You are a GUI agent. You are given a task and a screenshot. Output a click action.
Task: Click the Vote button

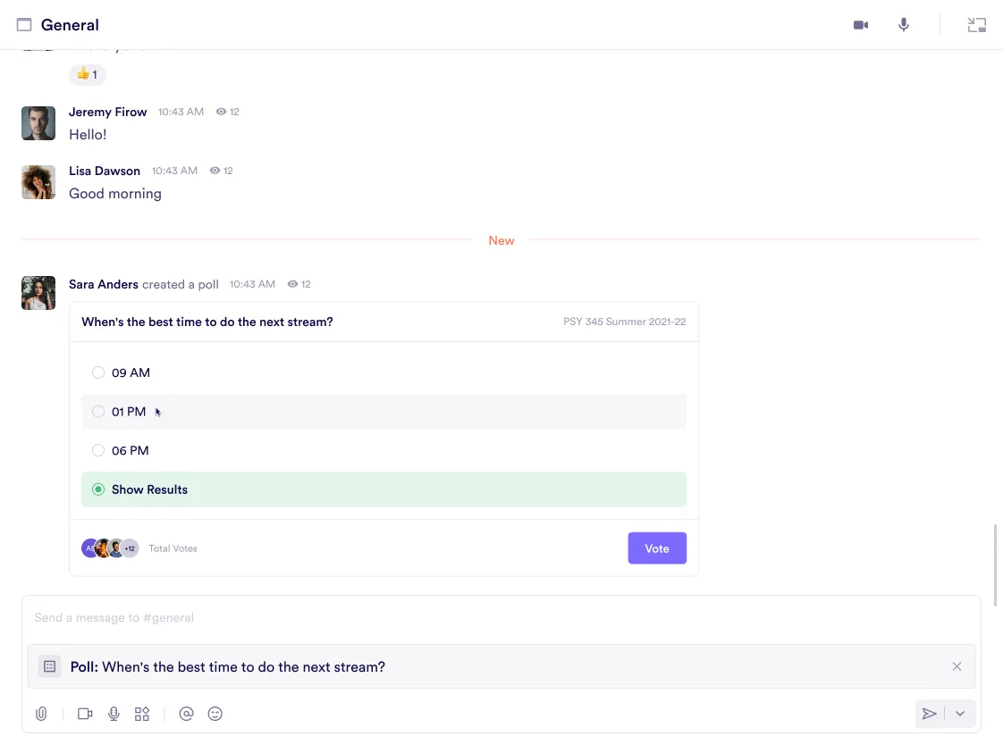pyautogui.click(x=657, y=548)
